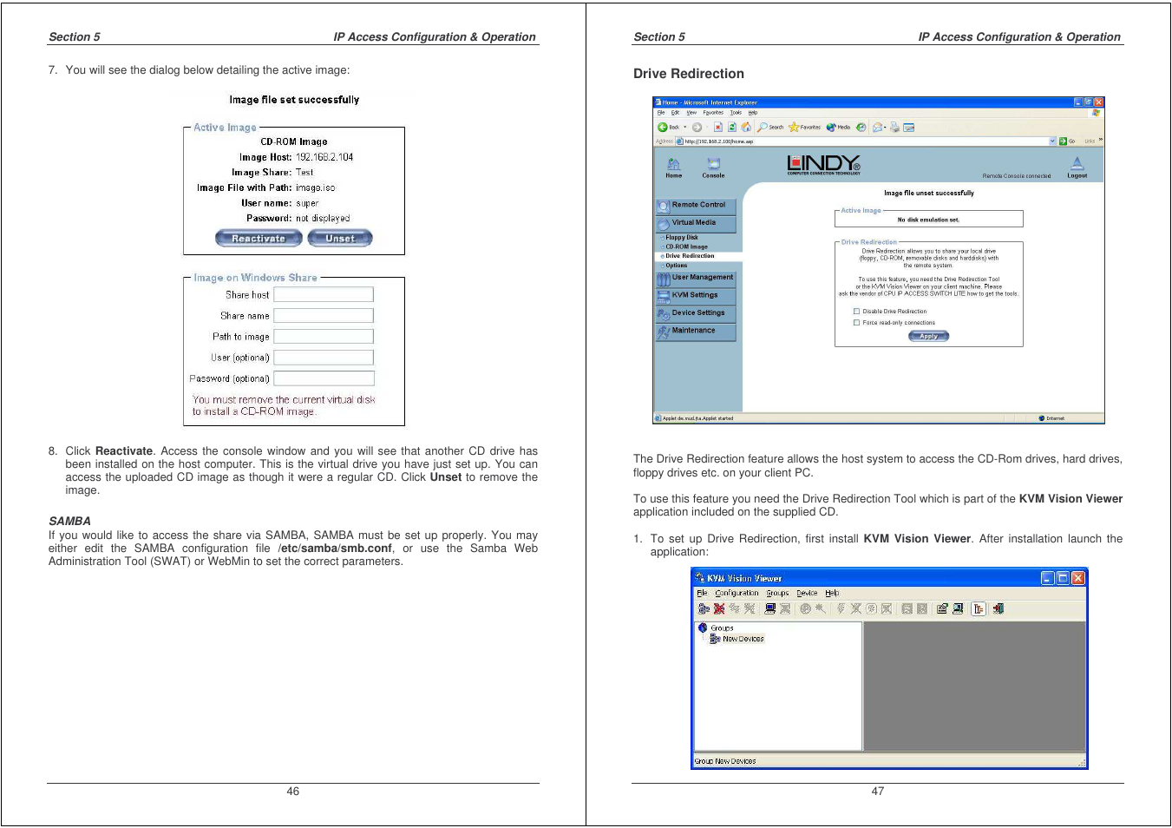Click "Remote Console connected" status text

point(1016,176)
